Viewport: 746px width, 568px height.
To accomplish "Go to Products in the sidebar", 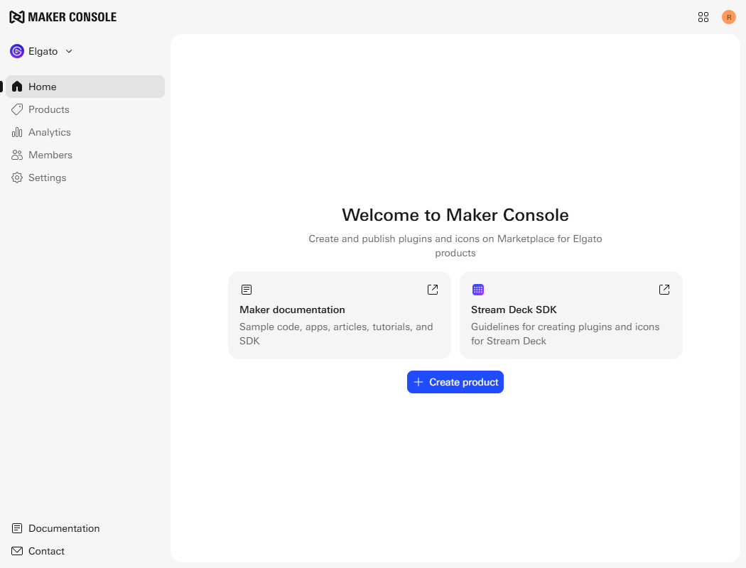I will [48, 109].
